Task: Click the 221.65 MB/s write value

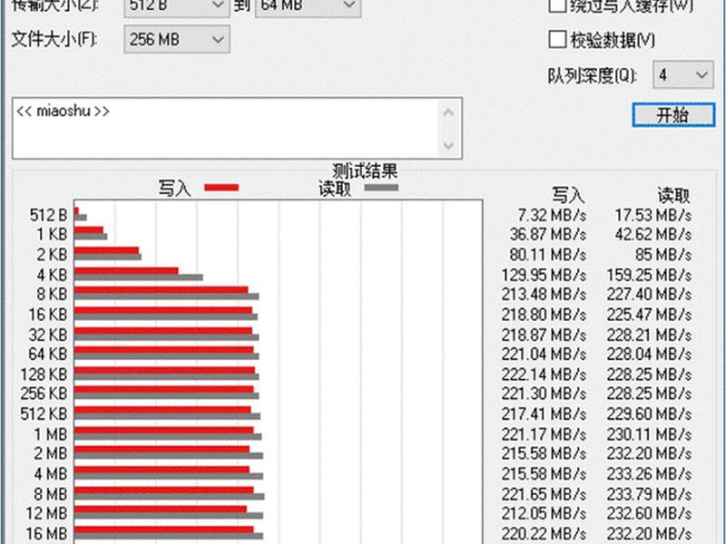Action: [x=544, y=494]
